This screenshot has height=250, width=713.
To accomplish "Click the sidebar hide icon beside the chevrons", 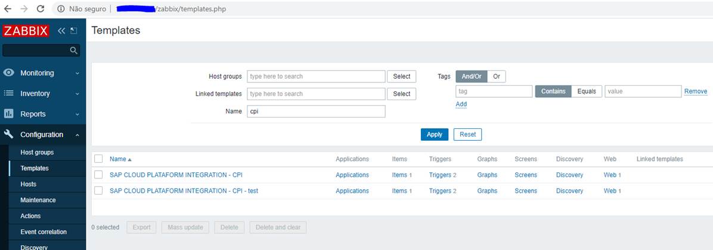I will [74, 31].
